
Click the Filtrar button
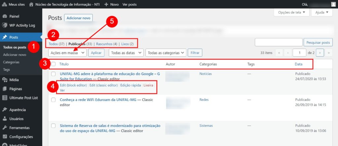(x=195, y=53)
